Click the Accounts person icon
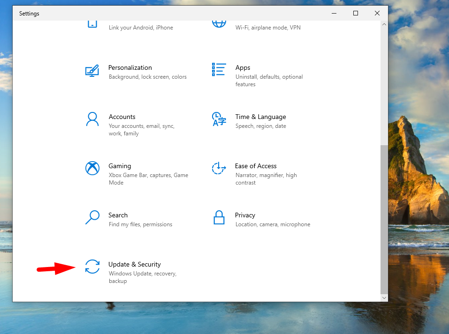Screen dimensions: 449x334 (x=92, y=119)
